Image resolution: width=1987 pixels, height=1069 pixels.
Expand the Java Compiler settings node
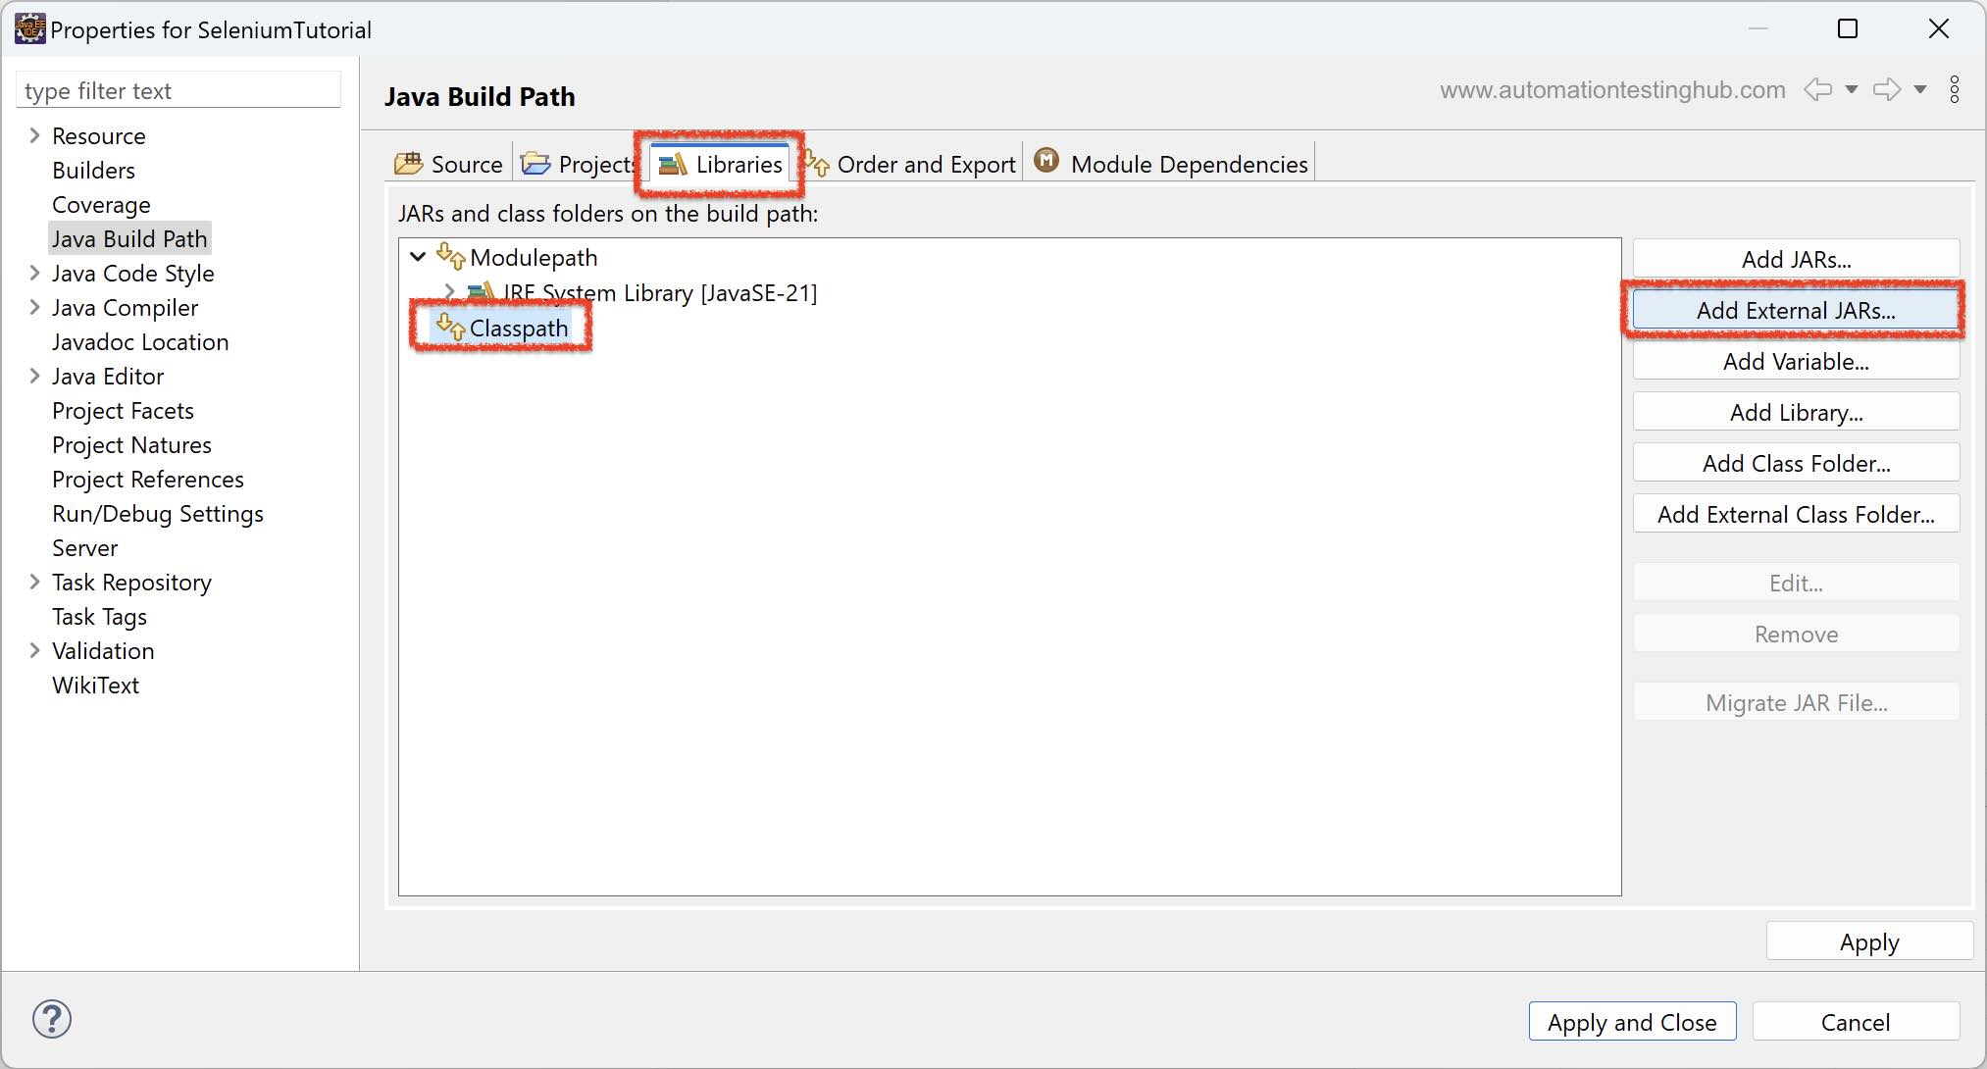click(34, 308)
